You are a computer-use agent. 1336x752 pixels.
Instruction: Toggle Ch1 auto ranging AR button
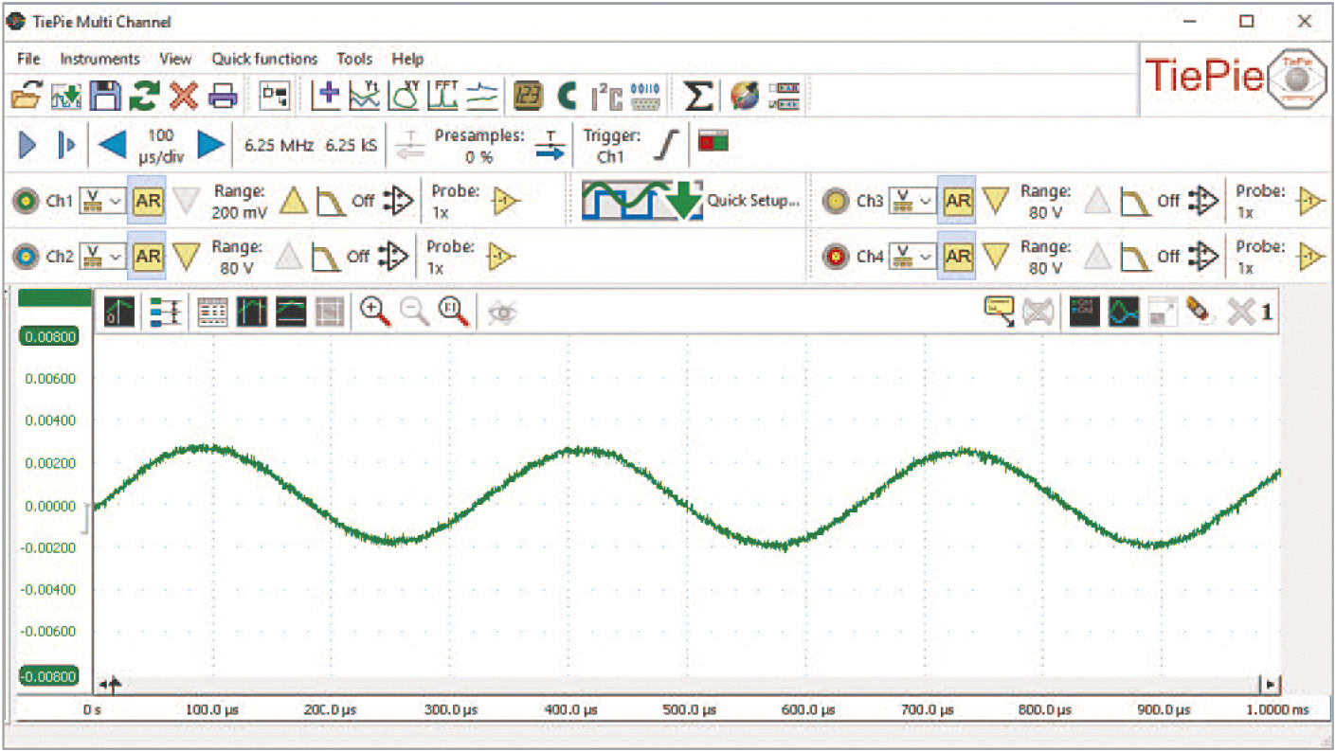(x=147, y=201)
